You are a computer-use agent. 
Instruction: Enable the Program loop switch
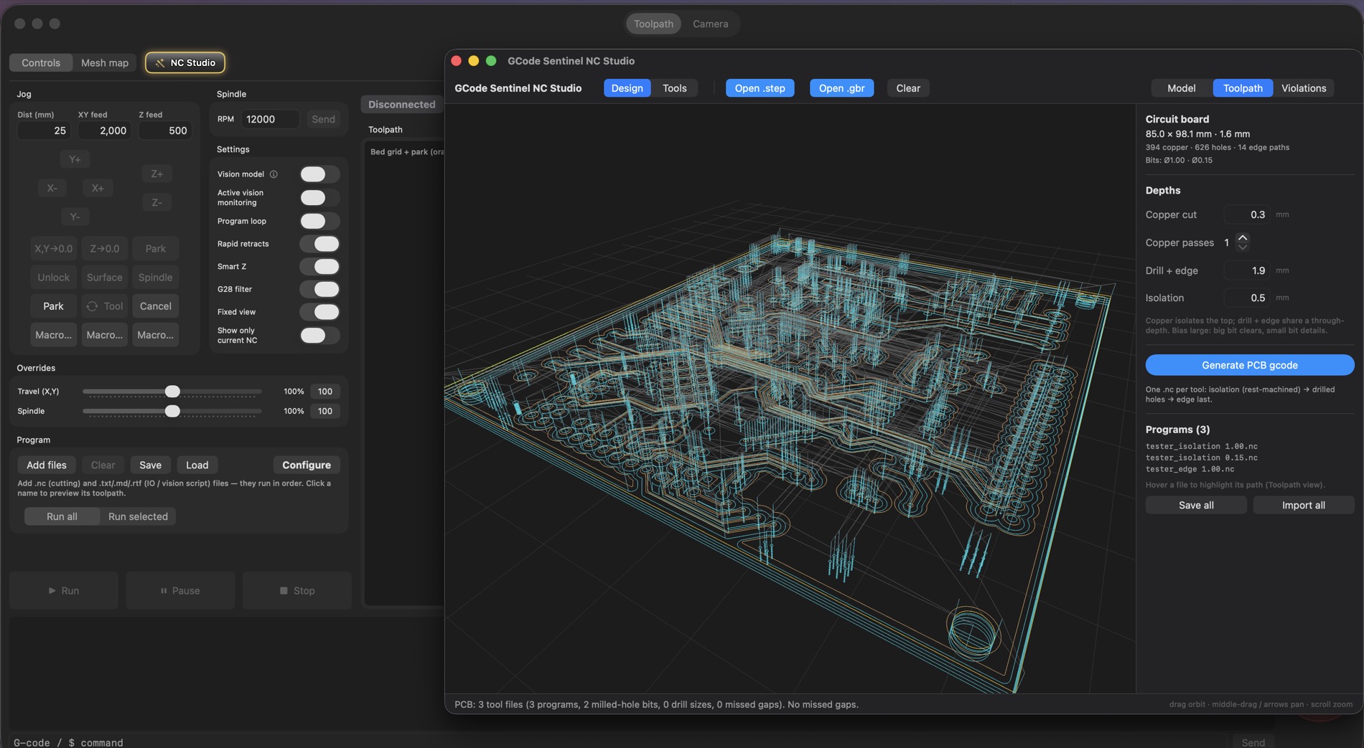pos(319,221)
